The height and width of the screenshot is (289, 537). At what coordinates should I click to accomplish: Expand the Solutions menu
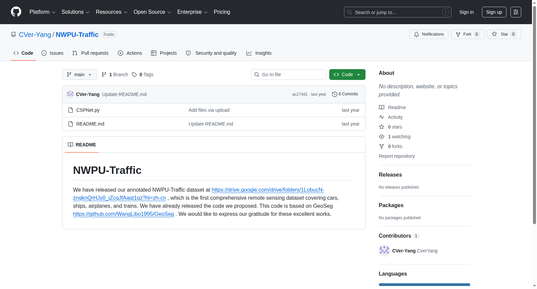pos(76,12)
